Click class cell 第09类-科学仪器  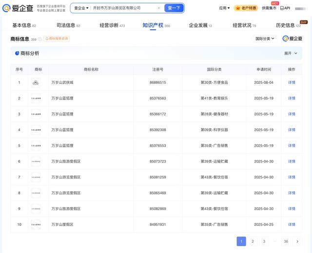[x=214, y=130]
